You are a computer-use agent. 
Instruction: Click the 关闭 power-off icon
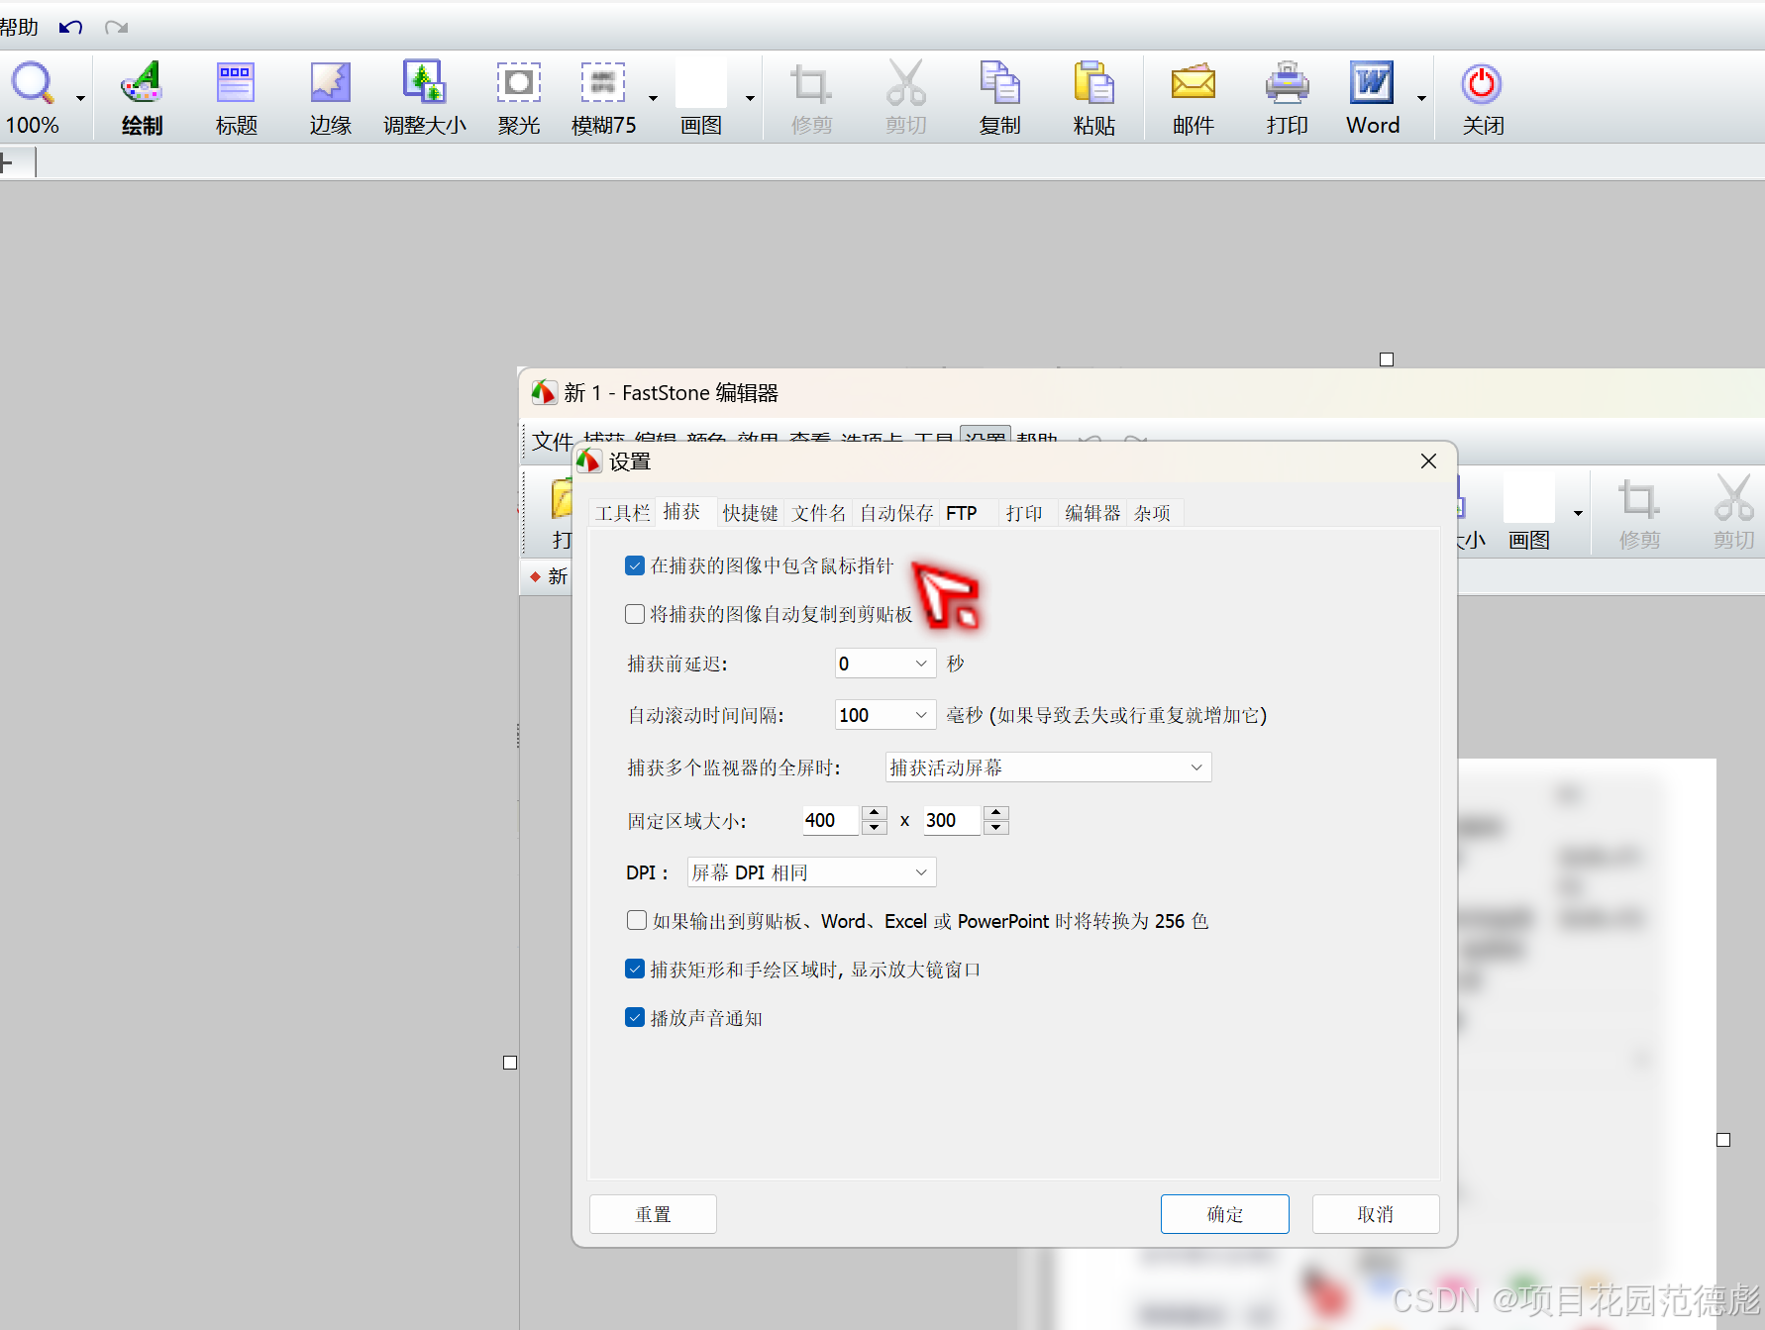1482,84
